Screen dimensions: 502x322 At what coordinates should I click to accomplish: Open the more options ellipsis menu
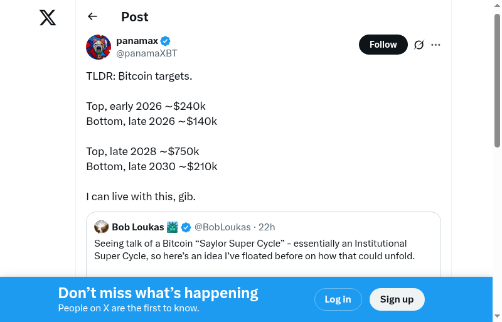point(436,45)
